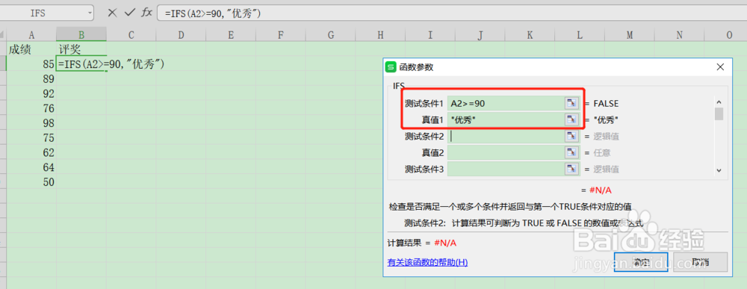Image resolution: width=747 pixels, height=289 pixels.
Task: Select column G header
Action: tap(331, 34)
